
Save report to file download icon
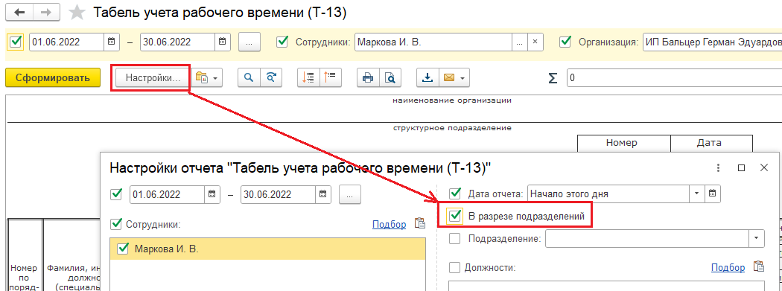pyautogui.click(x=427, y=77)
